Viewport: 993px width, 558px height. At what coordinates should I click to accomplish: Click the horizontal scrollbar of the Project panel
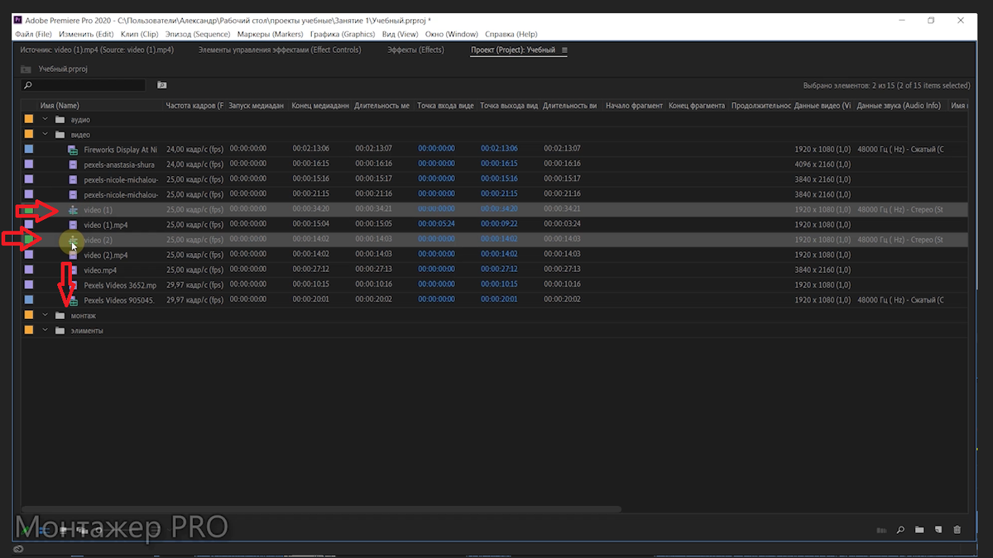(x=321, y=509)
